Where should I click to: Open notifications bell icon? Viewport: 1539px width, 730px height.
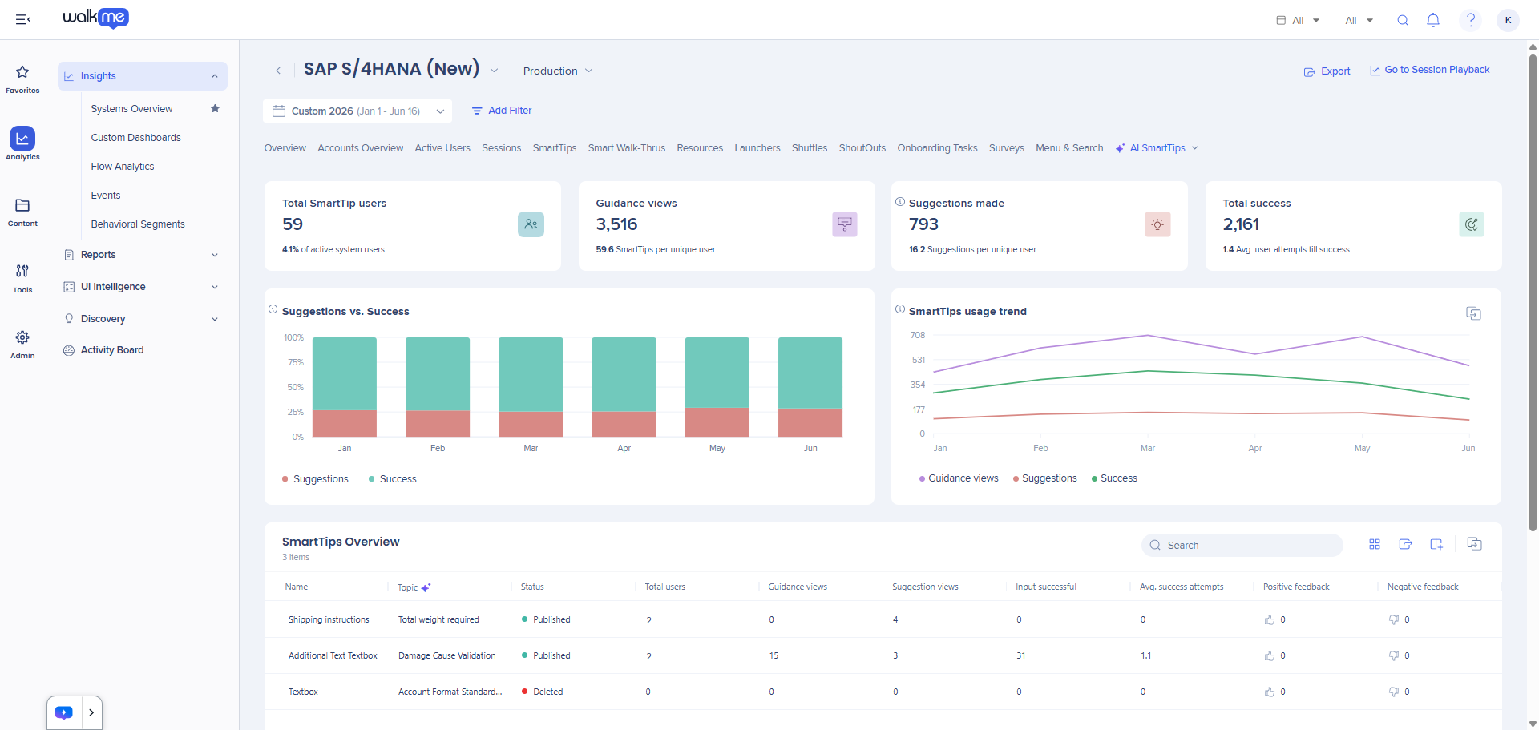point(1433,20)
